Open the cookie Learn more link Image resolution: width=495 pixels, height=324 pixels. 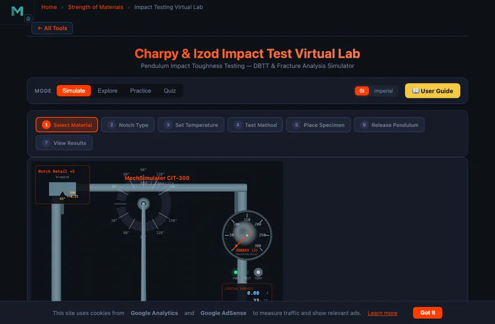[x=382, y=313]
